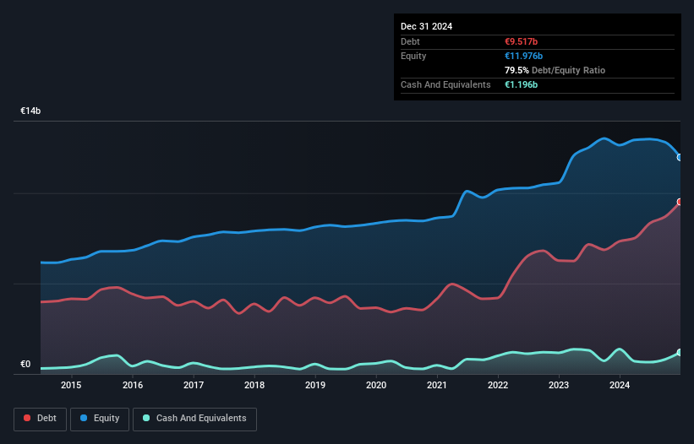The width and height of the screenshot is (694, 444).
Task: Click the 79.5% Debt/Equity Ratio text
Action: (555, 70)
